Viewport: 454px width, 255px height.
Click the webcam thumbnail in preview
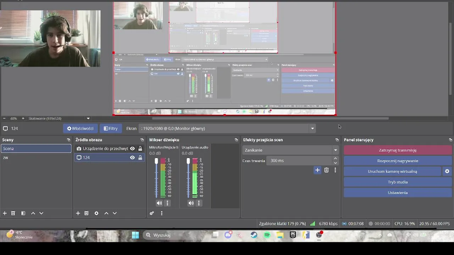50,38
